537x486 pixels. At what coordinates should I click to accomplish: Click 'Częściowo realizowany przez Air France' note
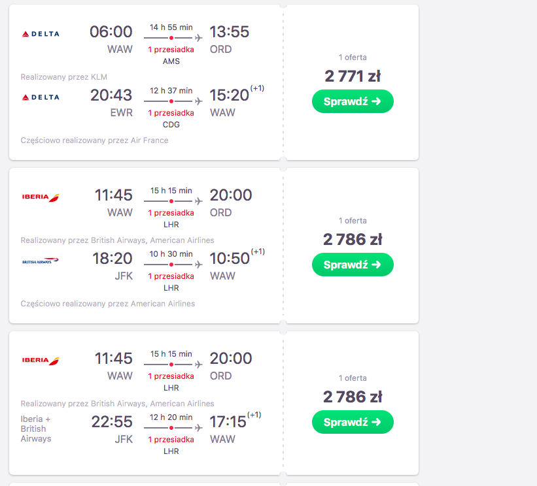point(95,140)
